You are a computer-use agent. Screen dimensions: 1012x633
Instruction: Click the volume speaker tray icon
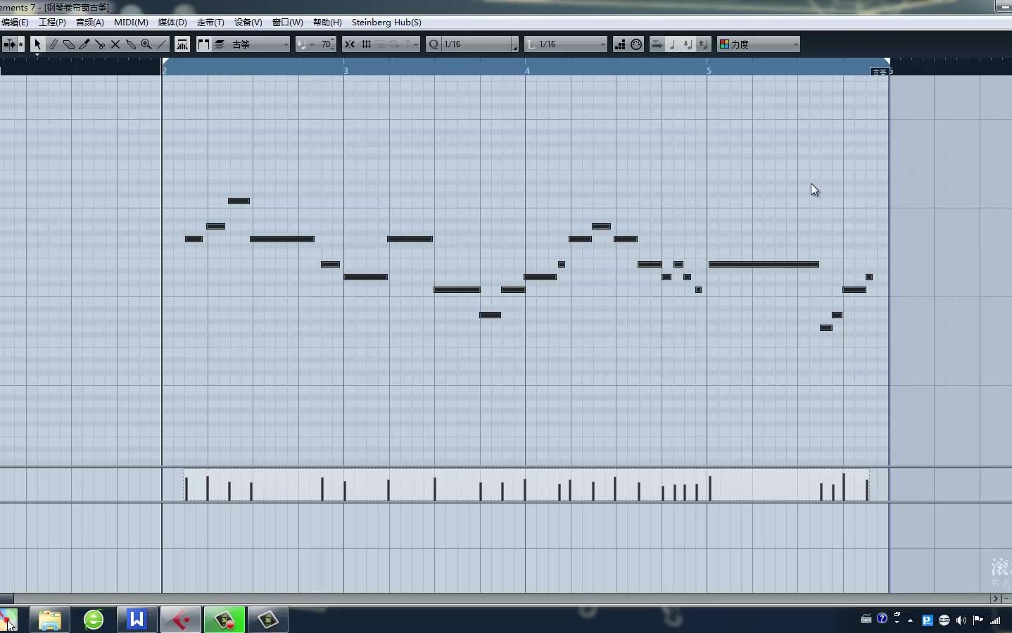961,620
